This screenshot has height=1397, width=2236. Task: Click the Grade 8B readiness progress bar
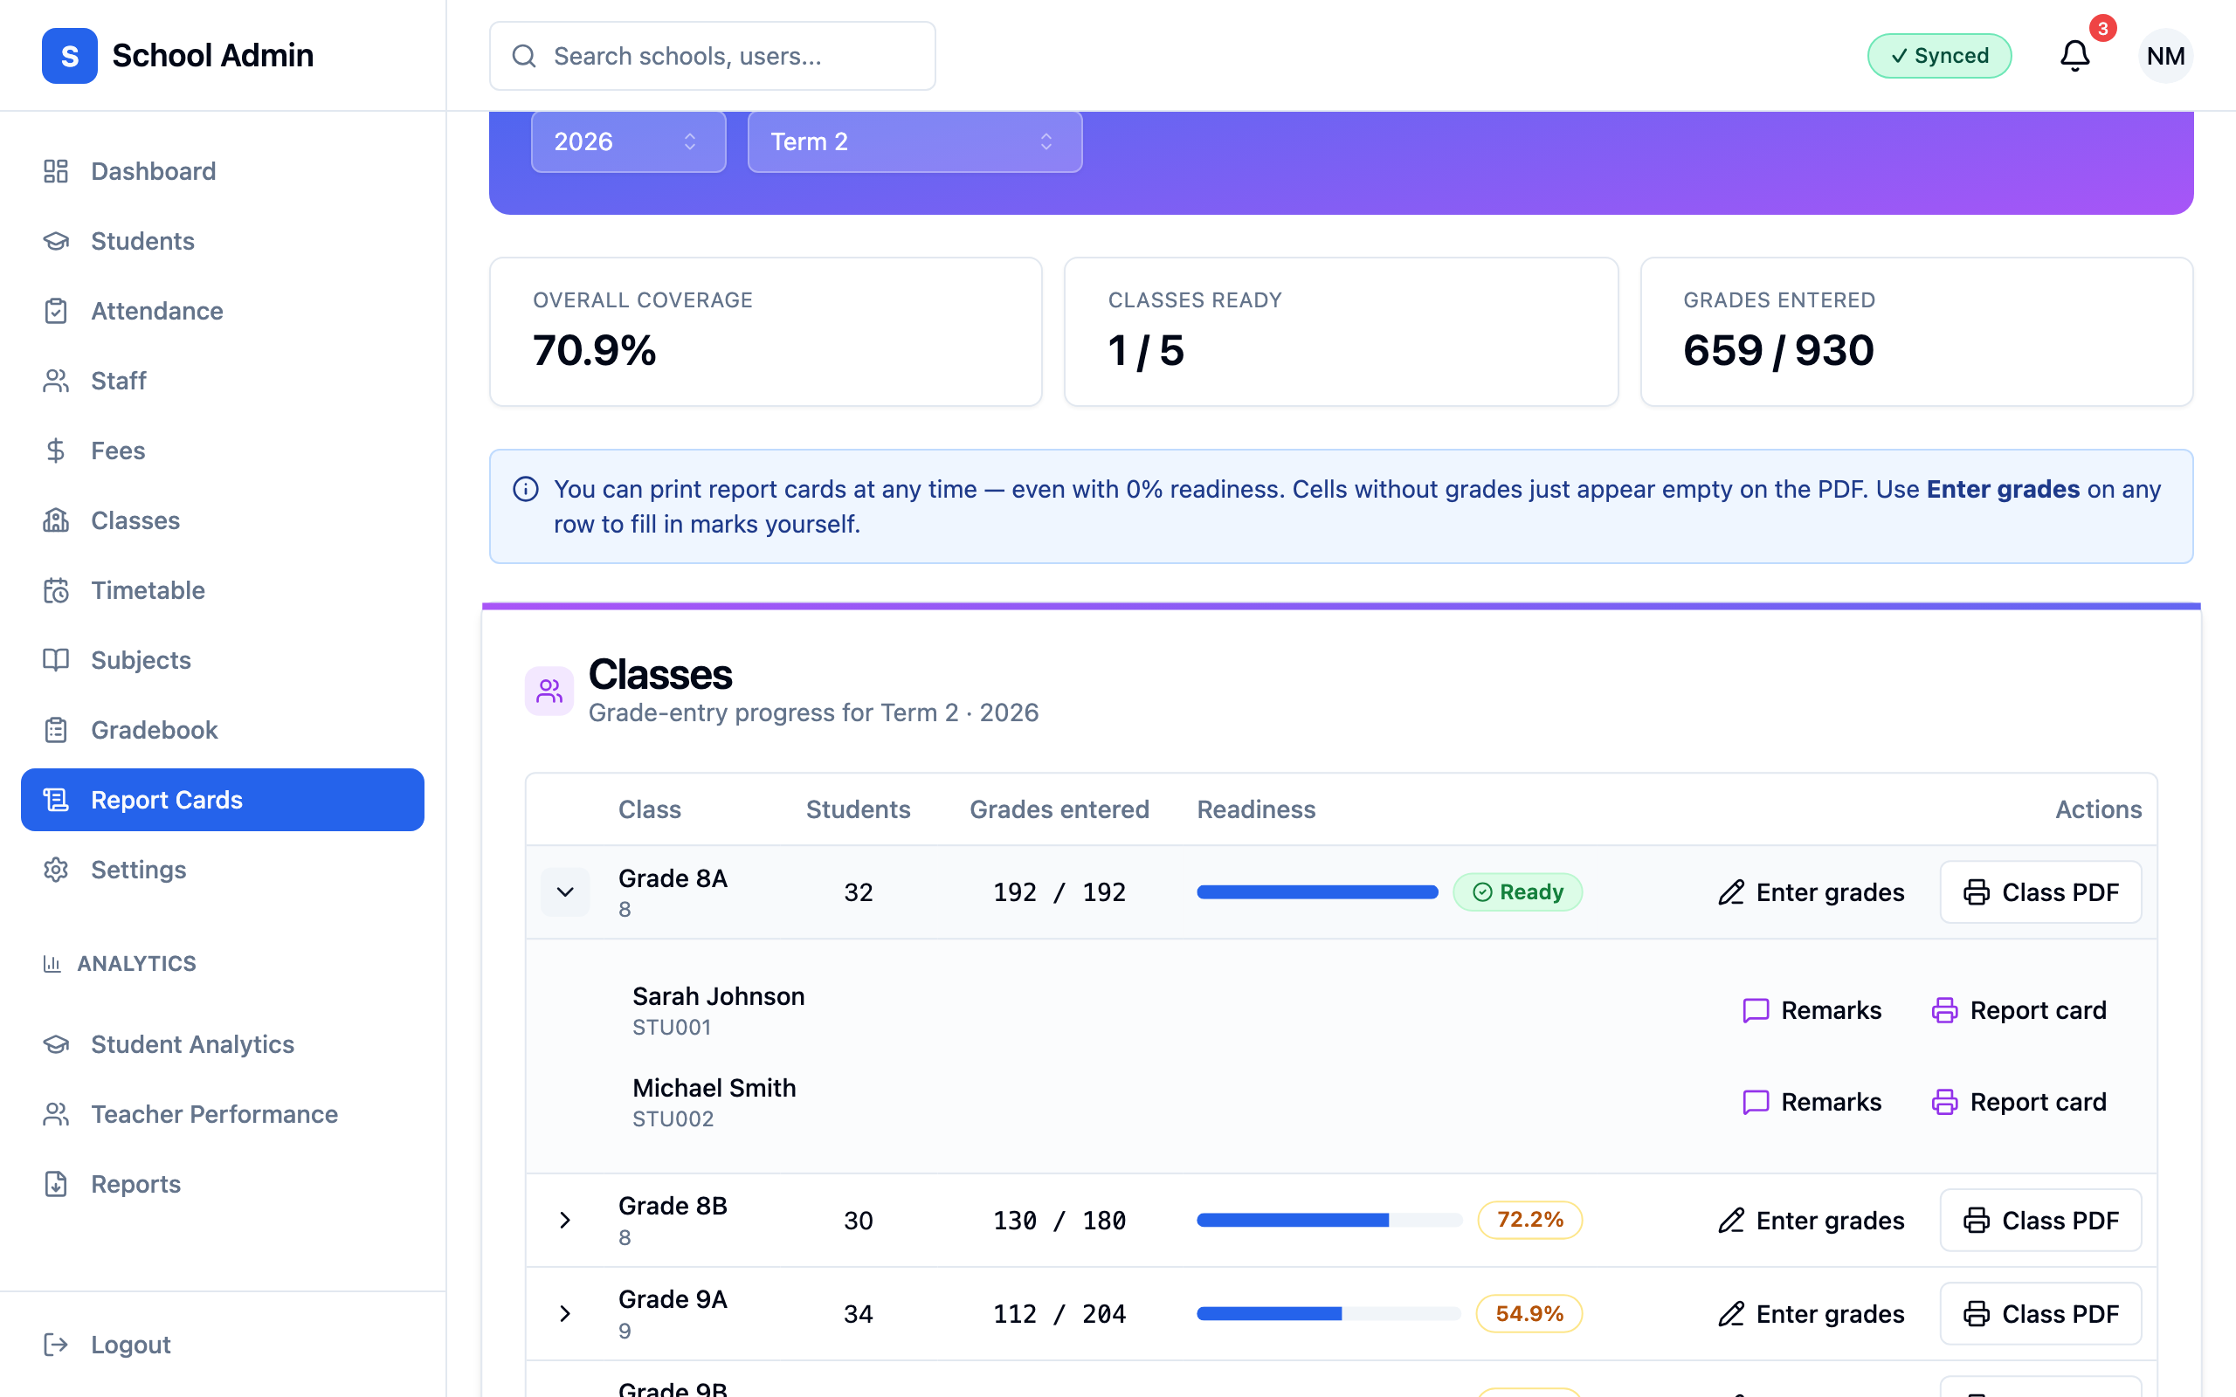[x=1328, y=1220]
